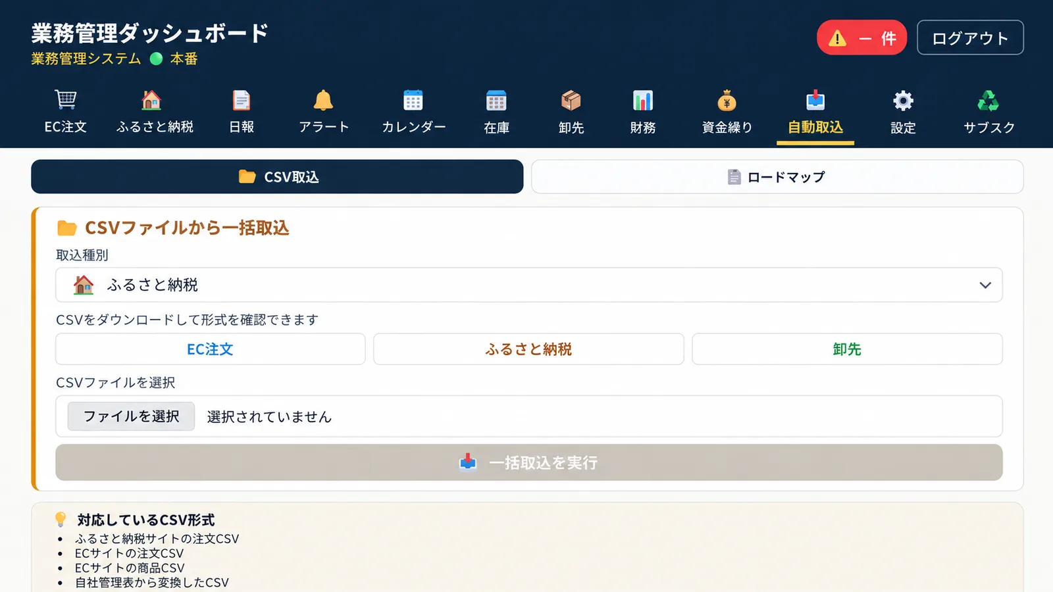Click the 業務管理システム subtitle text
The width and height of the screenshot is (1053, 592).
[86, 59]
